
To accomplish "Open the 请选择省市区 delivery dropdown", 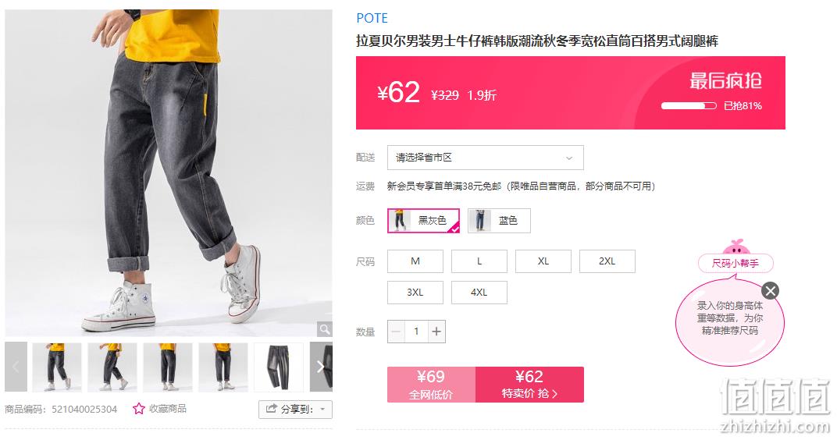I will point(485,158).
